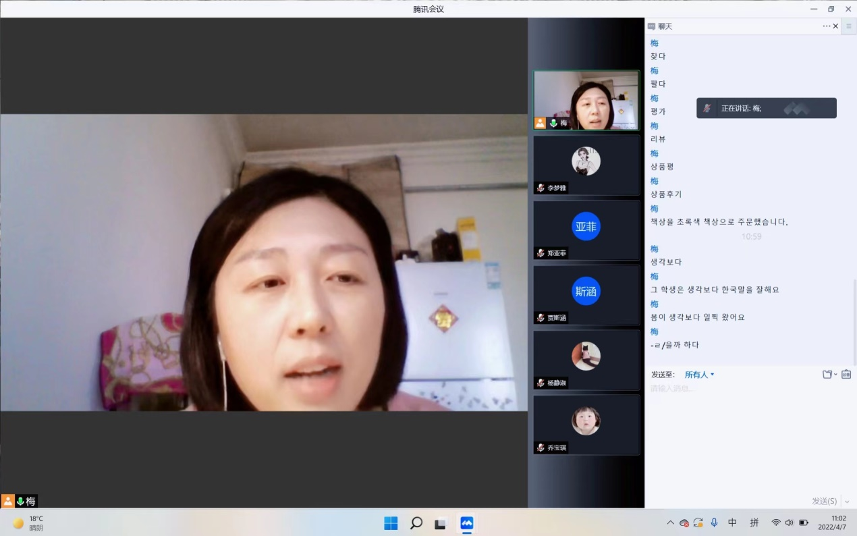Open the chat panel's three-dot more menu
This screenshot has width=857, height=536.
(827, 26)
